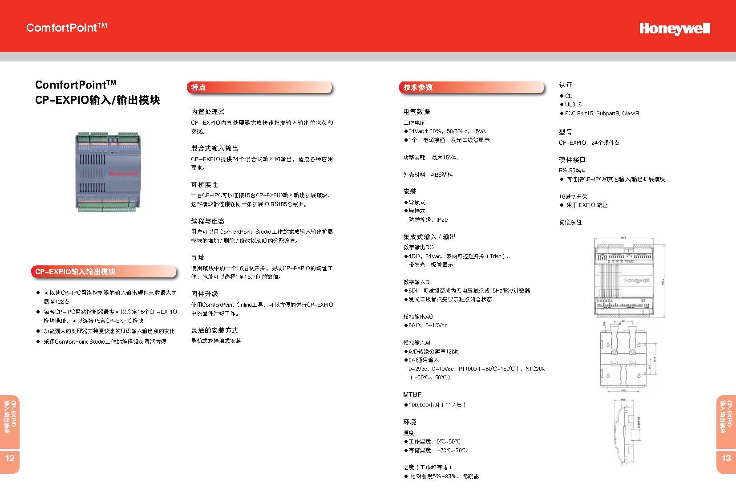Click the right side CP-EXPIO vertical tab label
Image resolution: width=736 pixels, height=500 pixels.
(x=726, y=417)
